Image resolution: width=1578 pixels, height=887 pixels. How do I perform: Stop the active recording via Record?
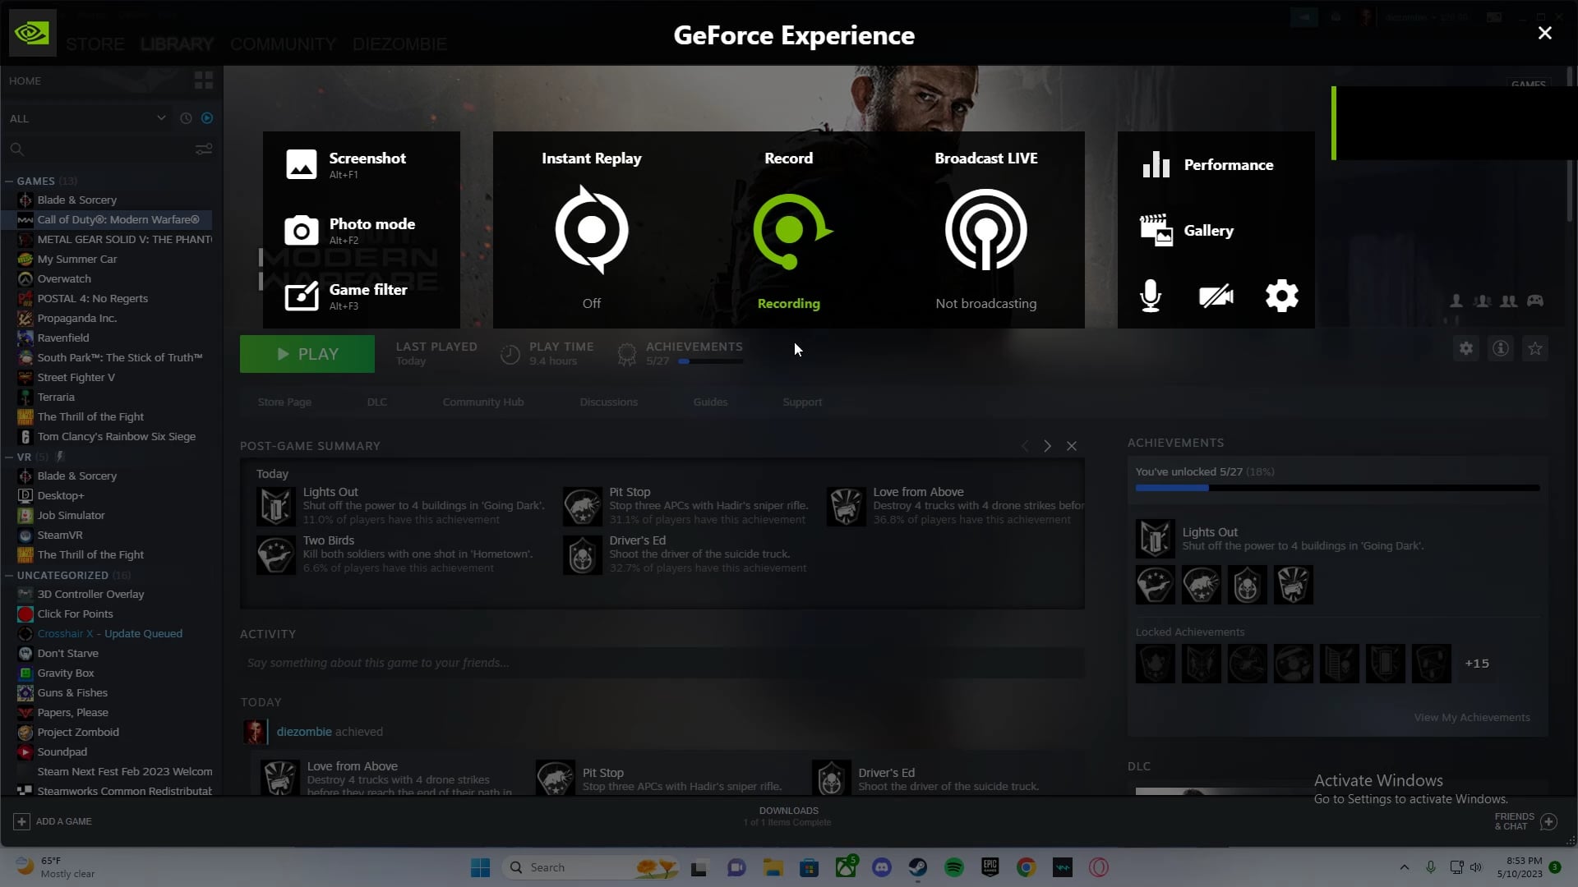(789, 230)
